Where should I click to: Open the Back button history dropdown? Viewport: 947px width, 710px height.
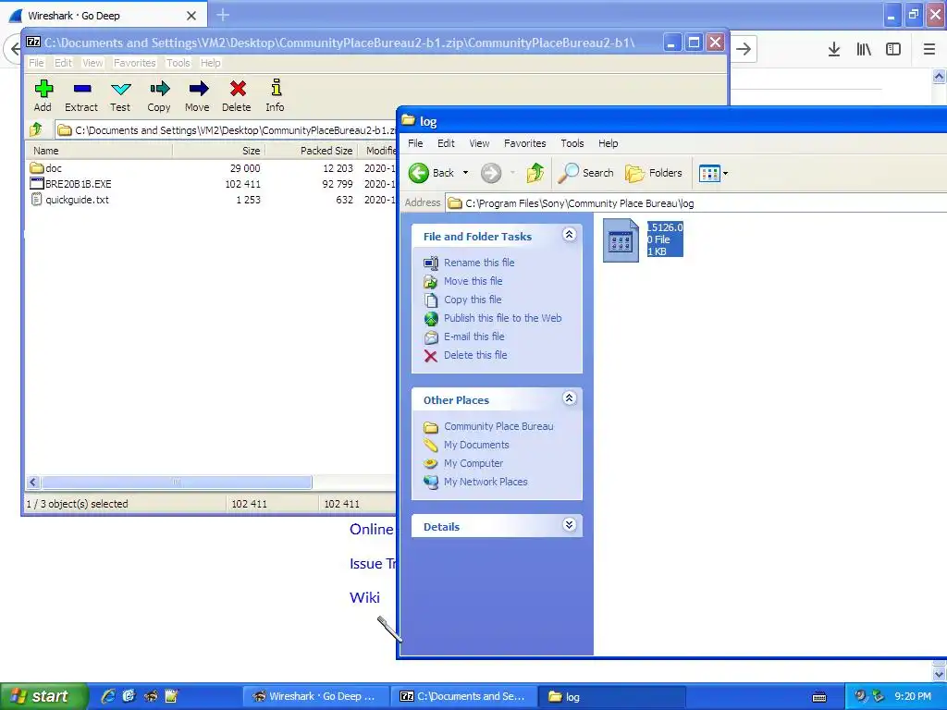[x=466, y=173]
